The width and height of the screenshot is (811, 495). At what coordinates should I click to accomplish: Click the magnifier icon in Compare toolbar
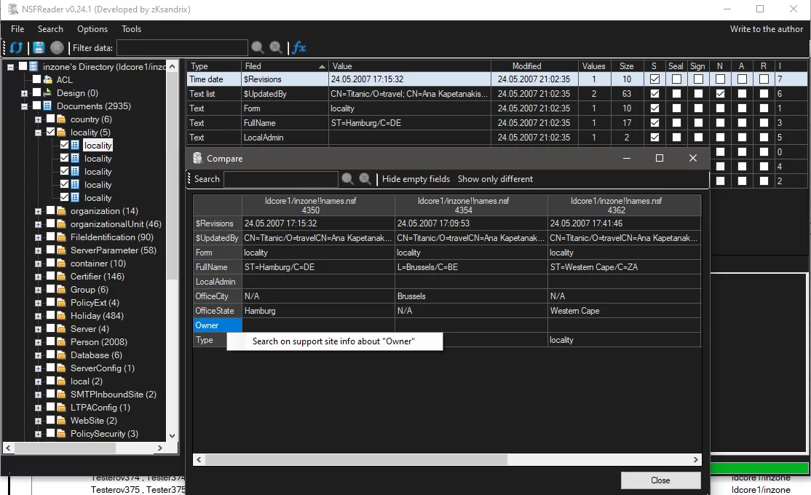pos(348,179)
